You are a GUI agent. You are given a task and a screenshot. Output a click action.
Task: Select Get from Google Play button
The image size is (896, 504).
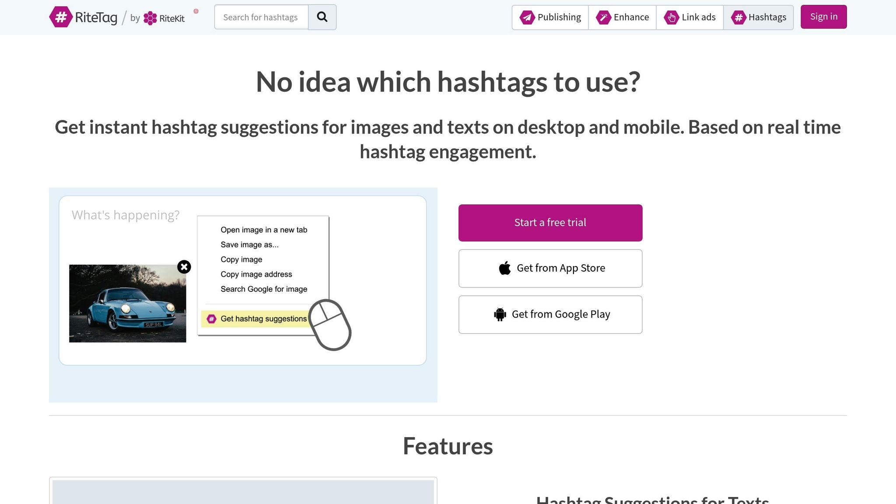550,315
